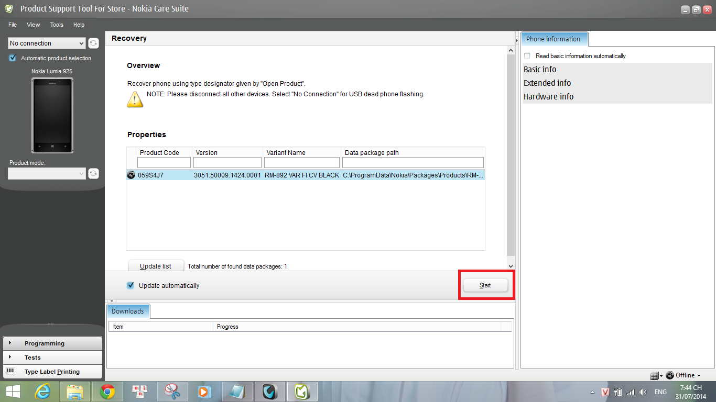The height and width of the screenshot is (402, 716).
Task: Uncheck Update automatically
Action: click(x=131, y=285)
